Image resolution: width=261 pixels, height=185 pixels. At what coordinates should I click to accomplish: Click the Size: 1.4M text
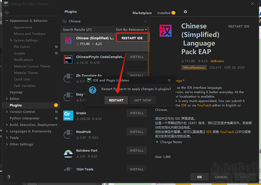[x=163, y=157]
